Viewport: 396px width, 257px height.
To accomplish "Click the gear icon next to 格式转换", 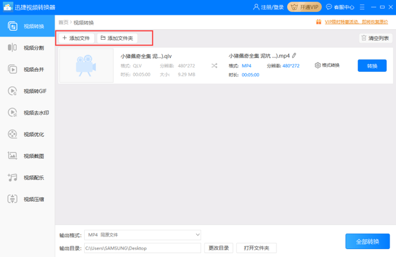I will tap(317, 65).
